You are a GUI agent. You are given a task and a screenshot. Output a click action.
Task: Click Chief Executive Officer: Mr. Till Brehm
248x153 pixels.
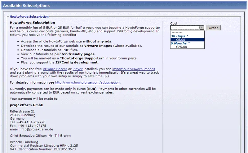tap(40, 136)
